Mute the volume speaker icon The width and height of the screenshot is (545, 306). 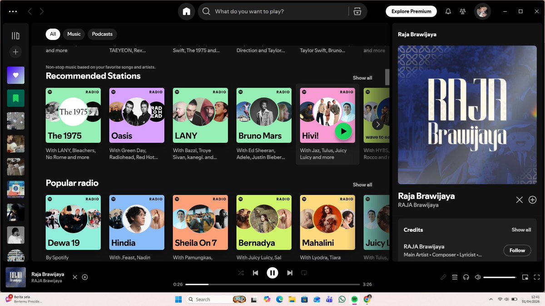point(478,277)
